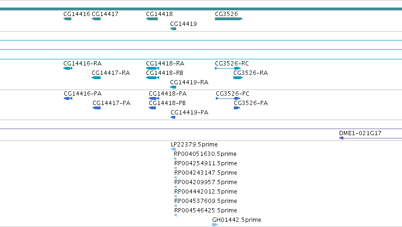Image resolution: width=402 pixels, height=227 pixels.
Task: Click the CG14416-PA protein glyph
Action: point(68,98)
